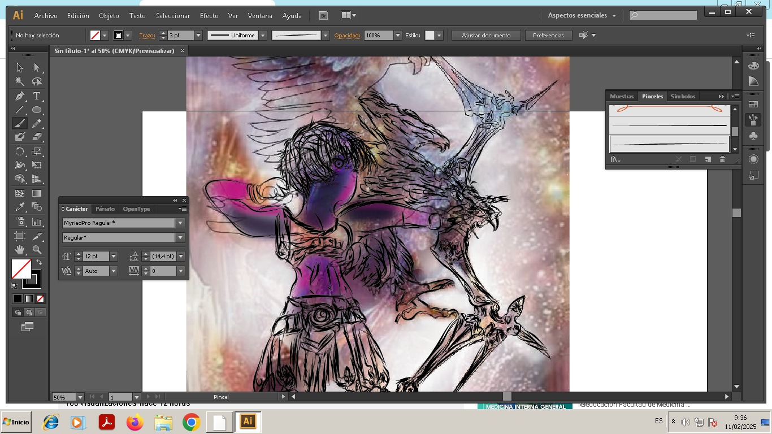The height and width of the screenshot is (434, 772).
Task: Switch to the Símbolos tab
Action: coord(683,96)
